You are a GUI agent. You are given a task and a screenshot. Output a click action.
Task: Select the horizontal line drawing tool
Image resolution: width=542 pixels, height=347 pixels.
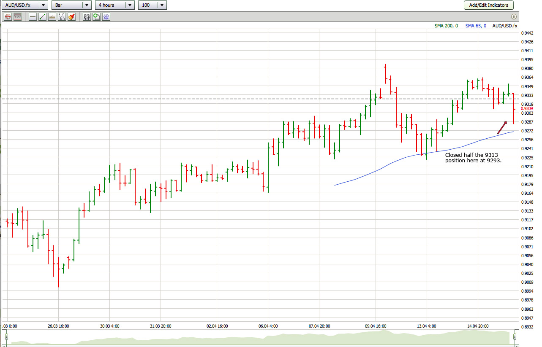(33, 17)
